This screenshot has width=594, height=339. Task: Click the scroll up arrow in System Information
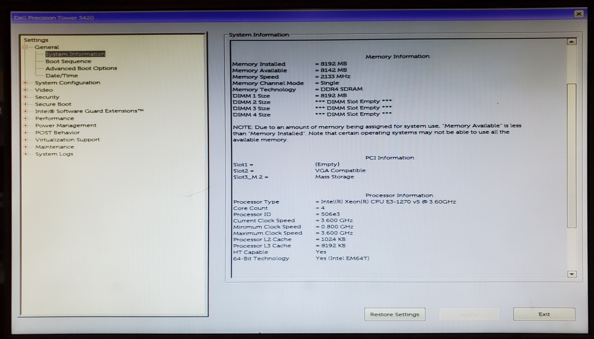pos(572,42)
